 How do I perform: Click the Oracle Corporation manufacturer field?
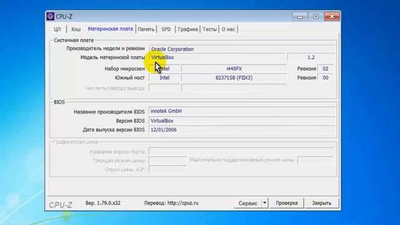point(242,49)
